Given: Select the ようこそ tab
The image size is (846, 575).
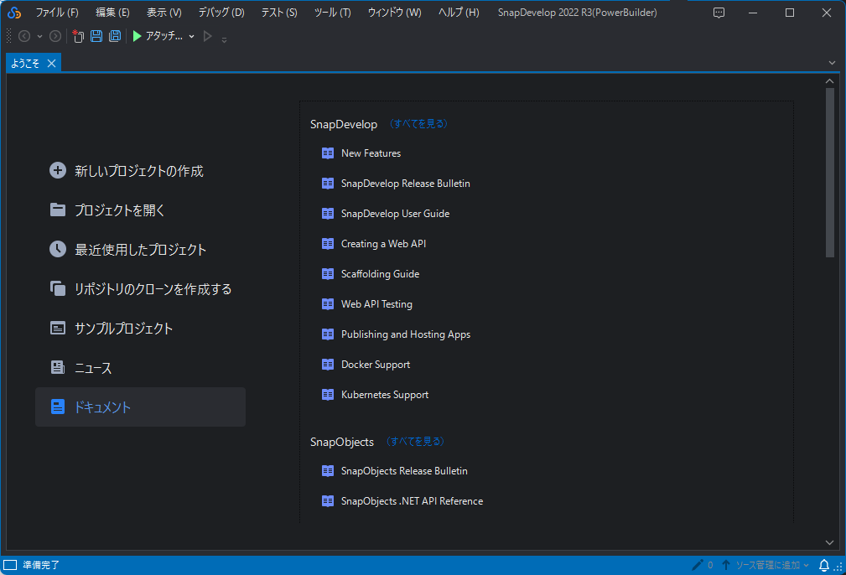Looking at the screenshot, I should coord(25,63).
